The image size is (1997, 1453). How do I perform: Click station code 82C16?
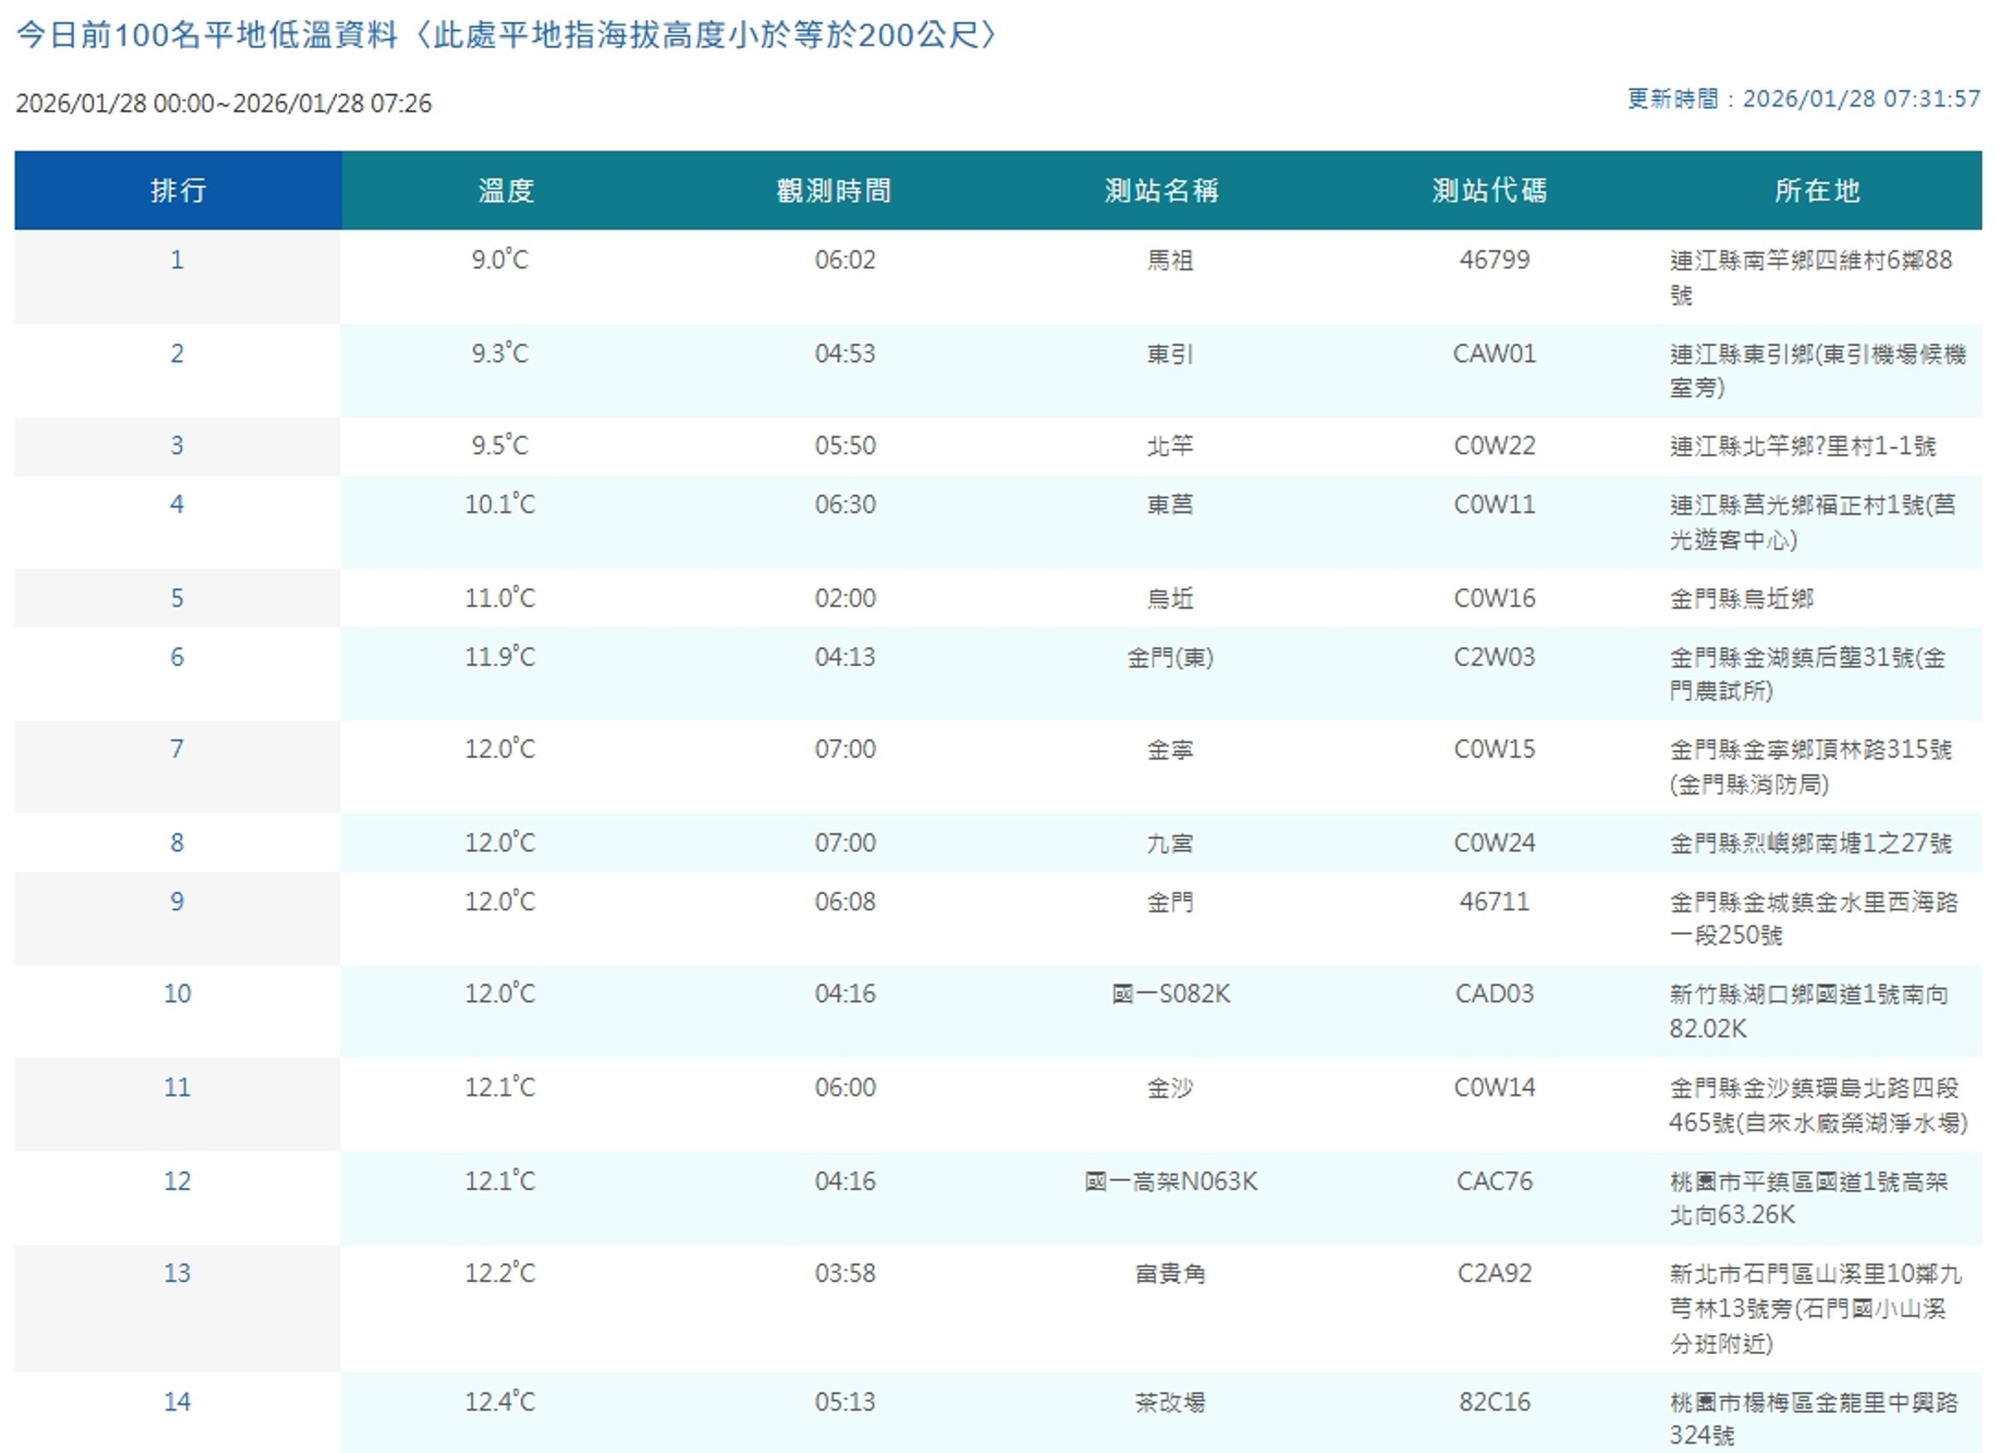pyautogui.click(x=1494, y=1403)
